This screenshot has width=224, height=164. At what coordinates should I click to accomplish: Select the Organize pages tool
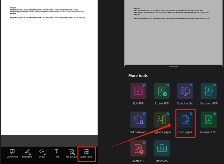point(162,119)
